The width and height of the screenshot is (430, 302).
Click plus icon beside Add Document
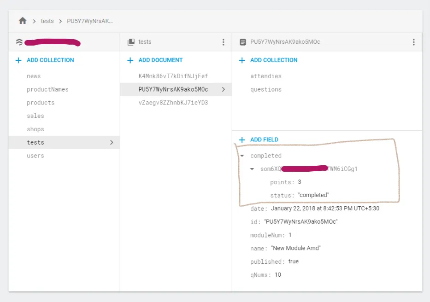pos(130,60)
